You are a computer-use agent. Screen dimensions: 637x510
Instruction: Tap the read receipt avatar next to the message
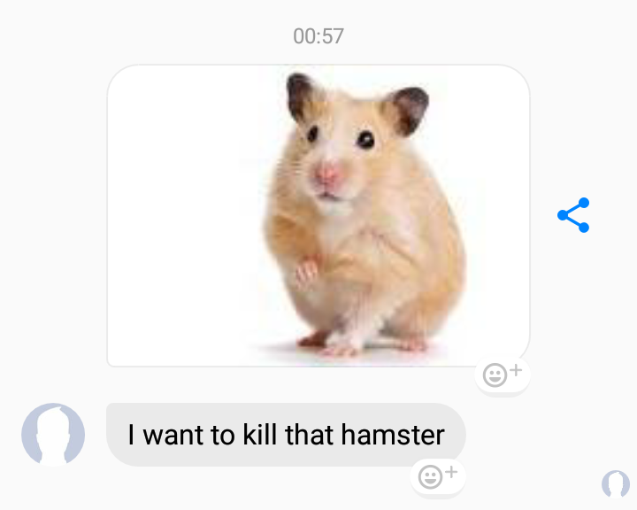(x=616, y=484)
